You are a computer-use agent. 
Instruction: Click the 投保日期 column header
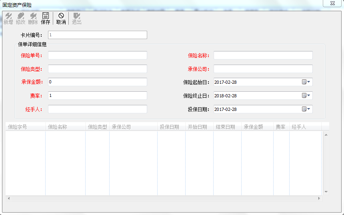(x=171, y=127)
